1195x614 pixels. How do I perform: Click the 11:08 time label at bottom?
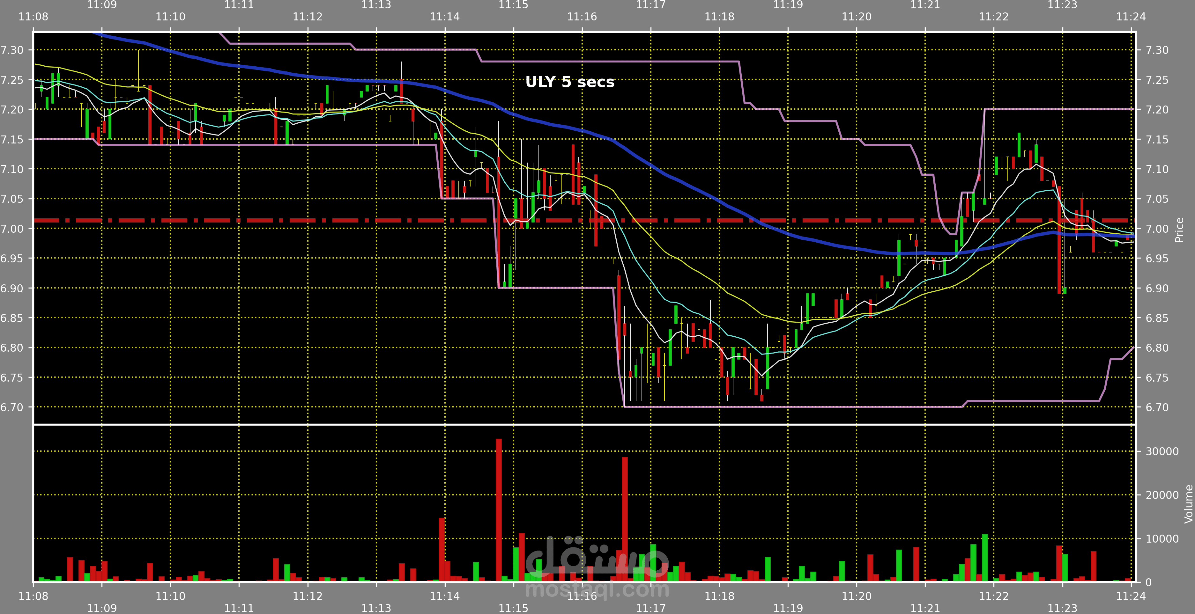pyautogui.click(x=33, y=596)
